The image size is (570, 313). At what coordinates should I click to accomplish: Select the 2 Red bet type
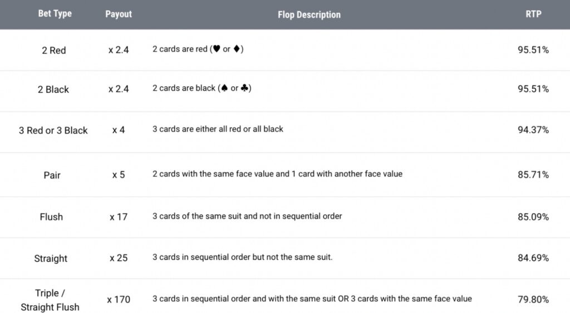(54, 50)
